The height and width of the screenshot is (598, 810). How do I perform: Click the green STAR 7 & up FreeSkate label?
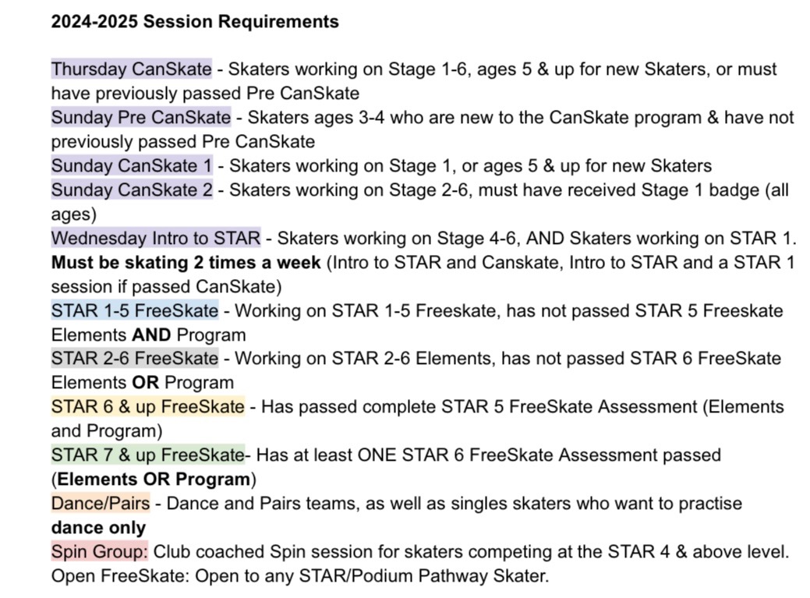(x=148, y=455)
